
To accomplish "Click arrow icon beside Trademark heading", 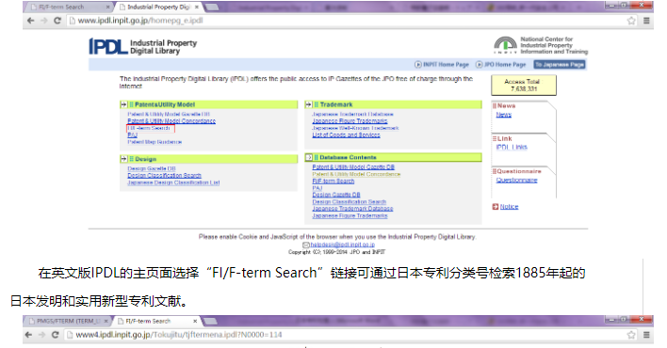I will pos(308,104).
